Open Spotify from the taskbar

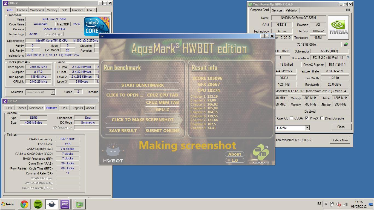pos(38,204)
